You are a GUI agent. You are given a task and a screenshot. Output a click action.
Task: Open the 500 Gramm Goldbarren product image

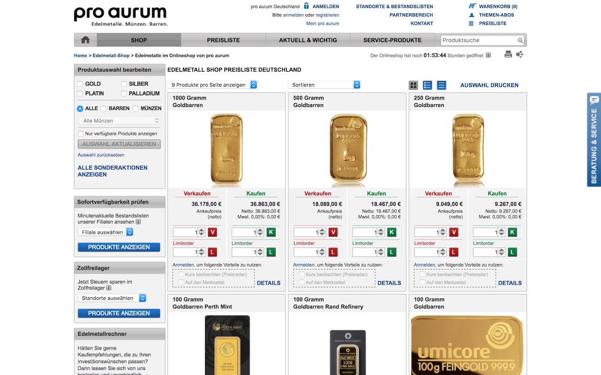point(348,150)
